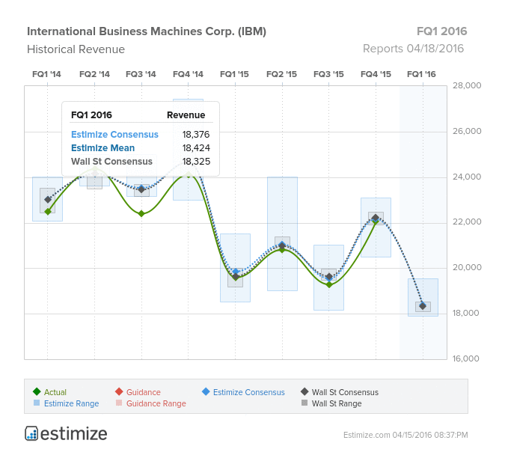This screenshot has height=464, width=505.
Task: Click the FQ1 '14 Wall St Consensus point
Action: click(48, 200)
